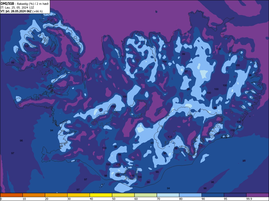Click the legend scale tick label '30'
This screenshot has height=201, width=269.
tap(69, 199)
